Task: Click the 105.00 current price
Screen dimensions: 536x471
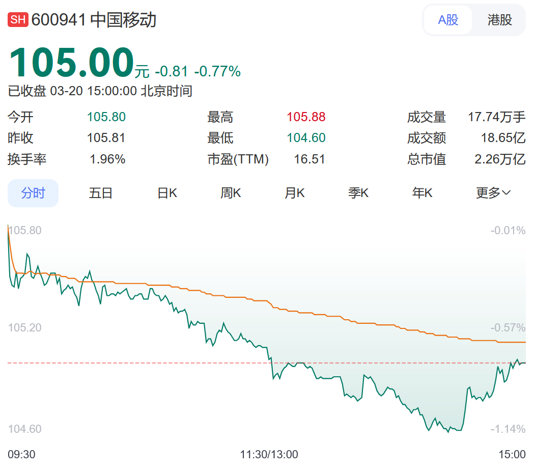Action: (x=71, y=63)
